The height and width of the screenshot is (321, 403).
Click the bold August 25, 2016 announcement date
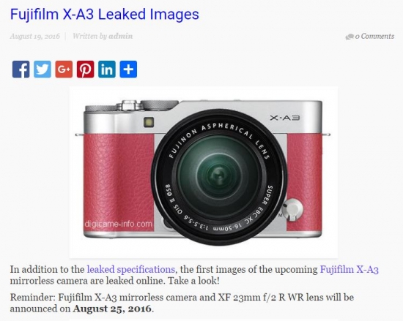112,309
